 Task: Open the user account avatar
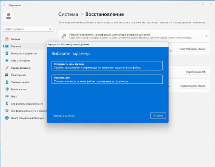tap(9, 16)
